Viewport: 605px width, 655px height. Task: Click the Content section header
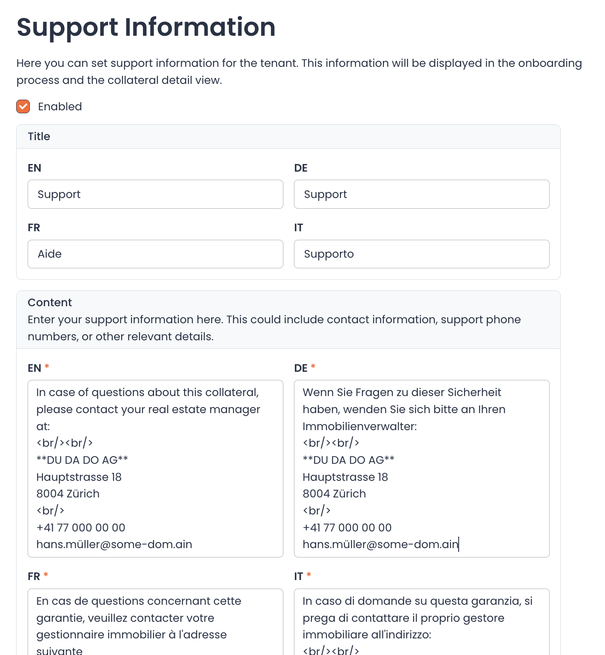[50, 302]
